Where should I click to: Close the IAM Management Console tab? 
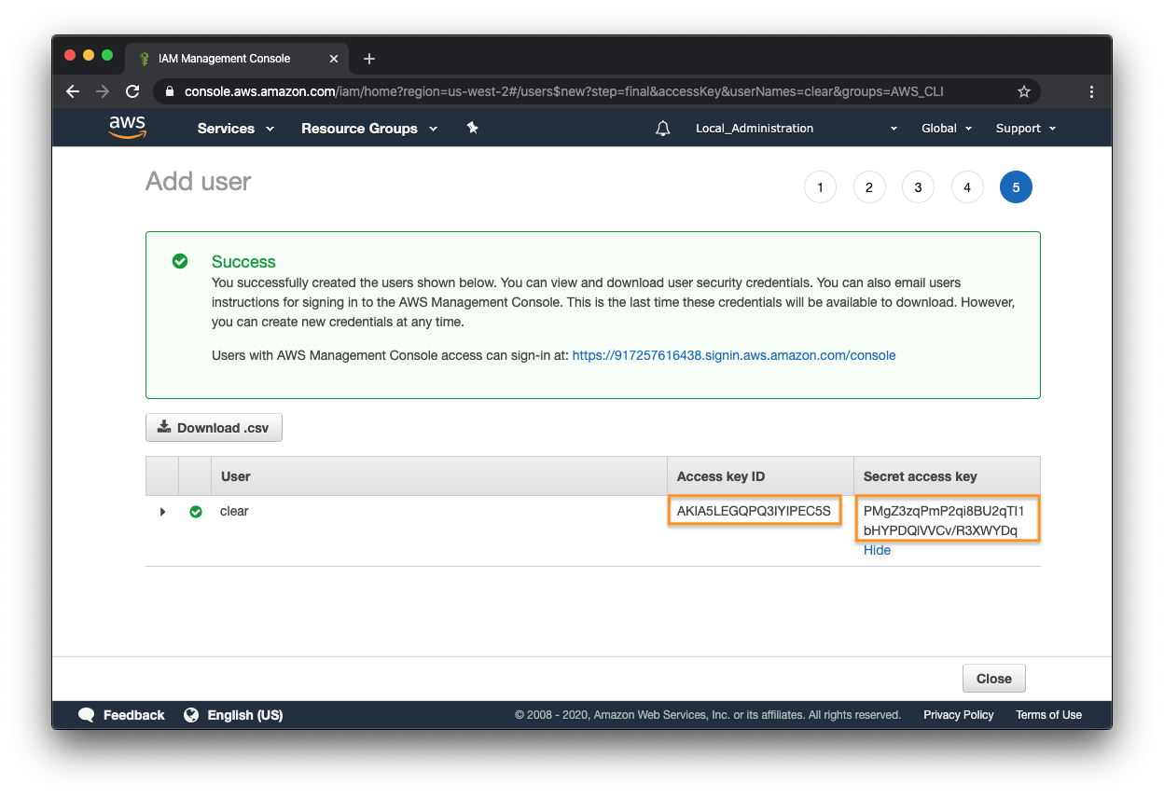pyautogui.click(x=334, y=59)
